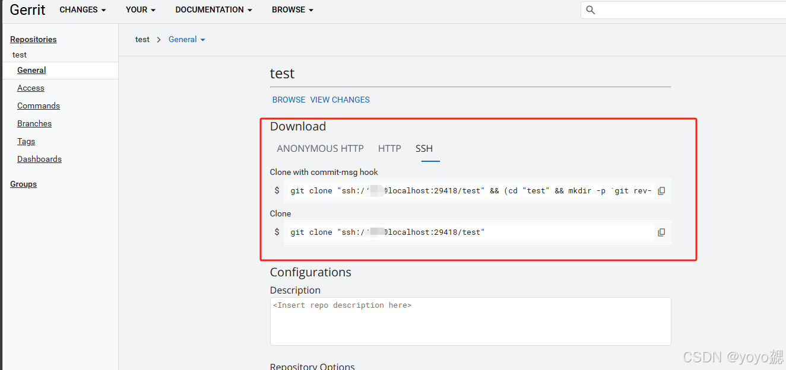
Task: Copy the clone with commit-msg hook command
Action: [661, 191]
